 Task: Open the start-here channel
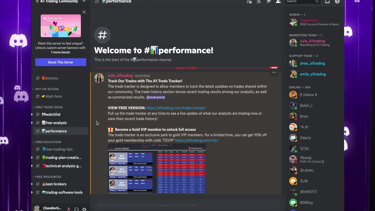(61, 96)
